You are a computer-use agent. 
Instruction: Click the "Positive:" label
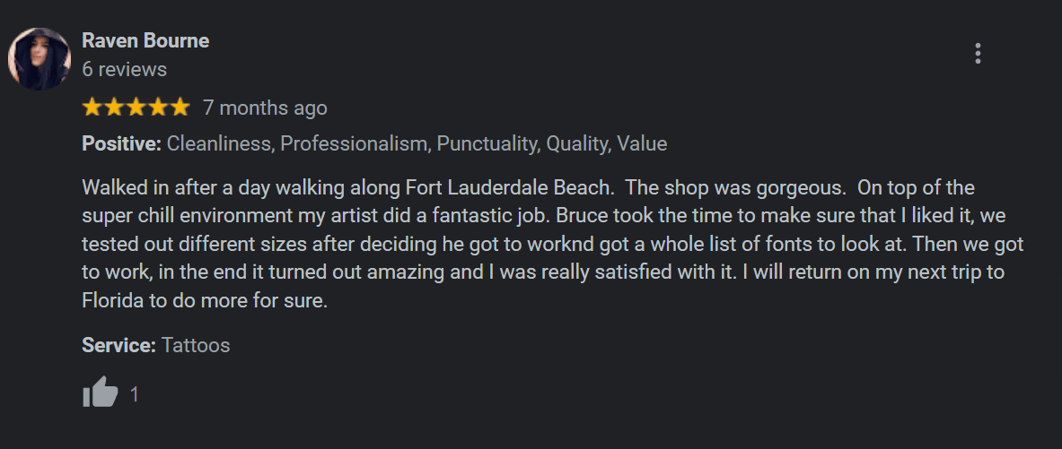(121, 143)
